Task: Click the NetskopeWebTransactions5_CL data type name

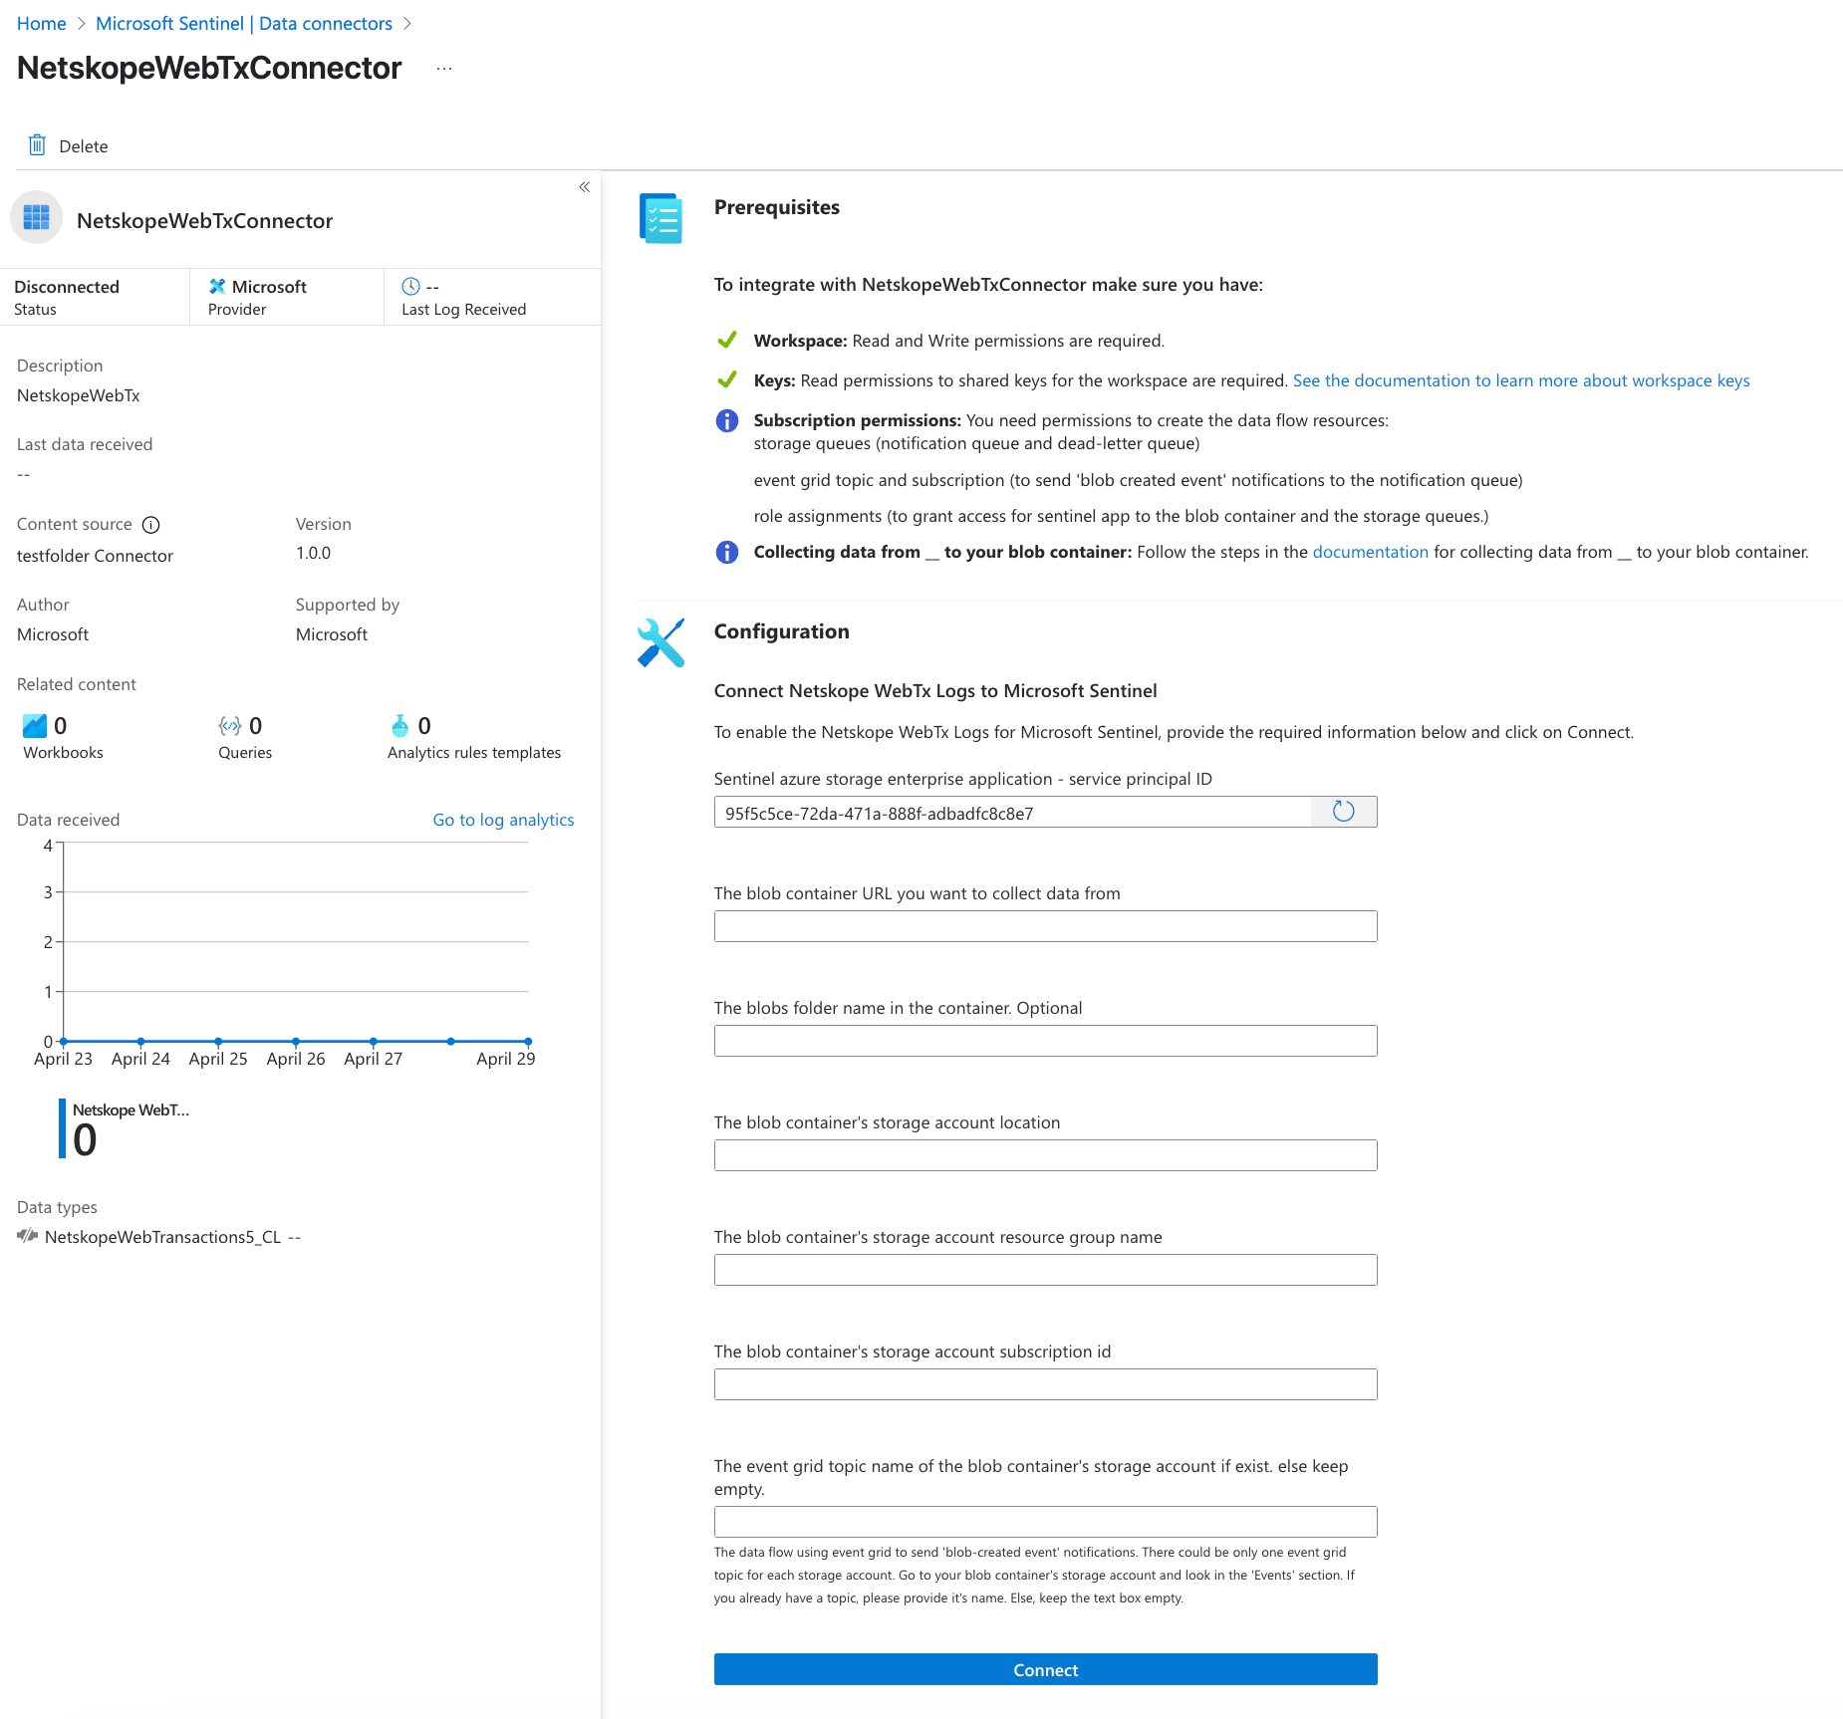Action: (x=162, y=1237)
